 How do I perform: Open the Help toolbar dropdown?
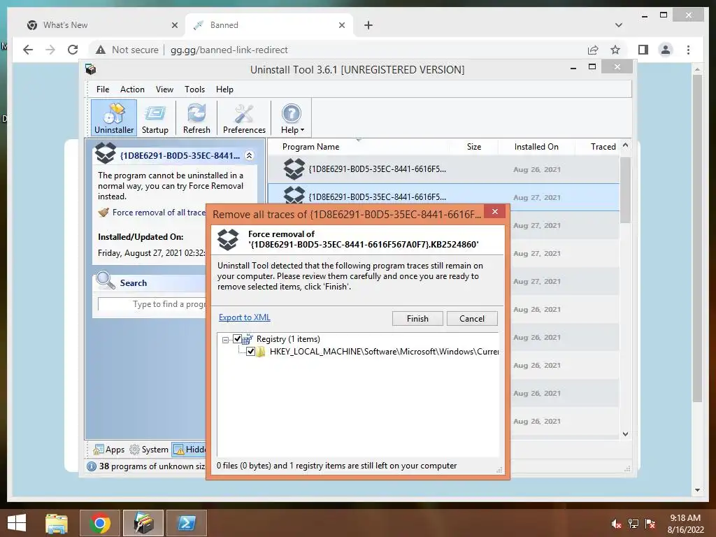[292, 118]
